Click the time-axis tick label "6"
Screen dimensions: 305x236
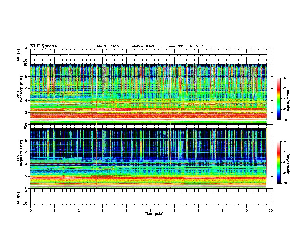tap(175, 211)
